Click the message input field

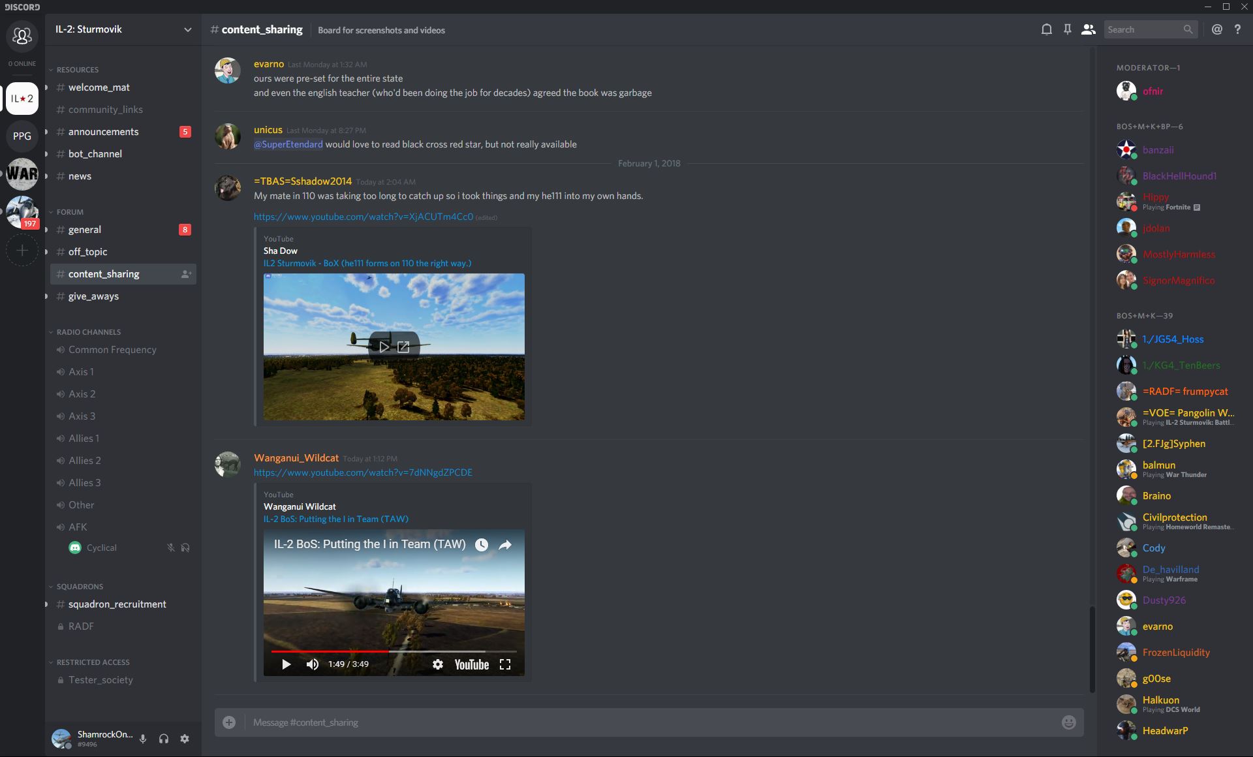point(587,722)
